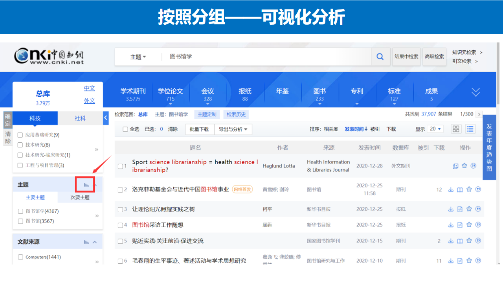Switch to list view layout icon

pyautogui.click(x=470, y=129)
